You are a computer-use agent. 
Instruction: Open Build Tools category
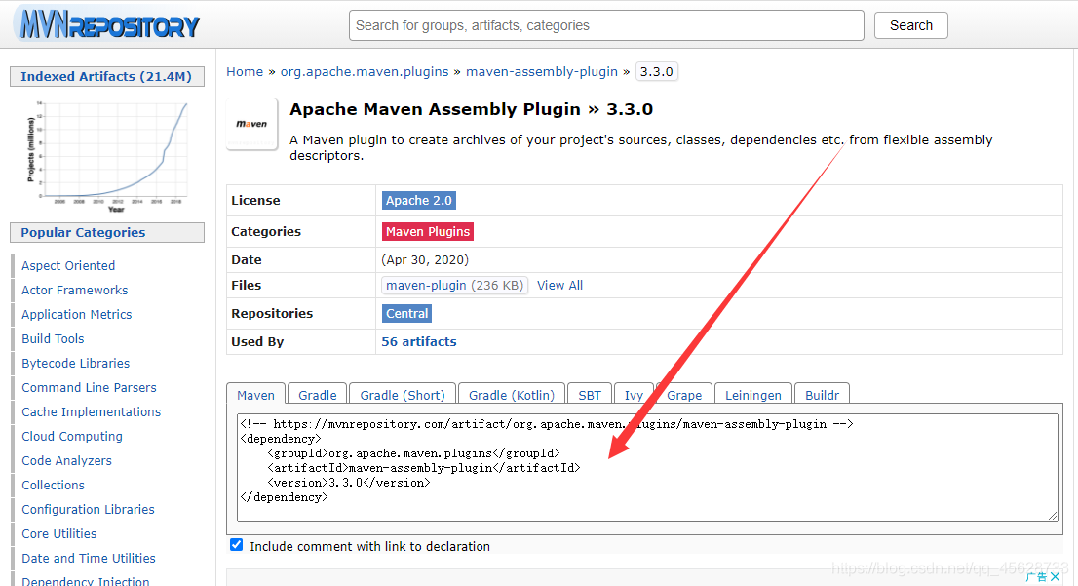click(x=53, y=338)
